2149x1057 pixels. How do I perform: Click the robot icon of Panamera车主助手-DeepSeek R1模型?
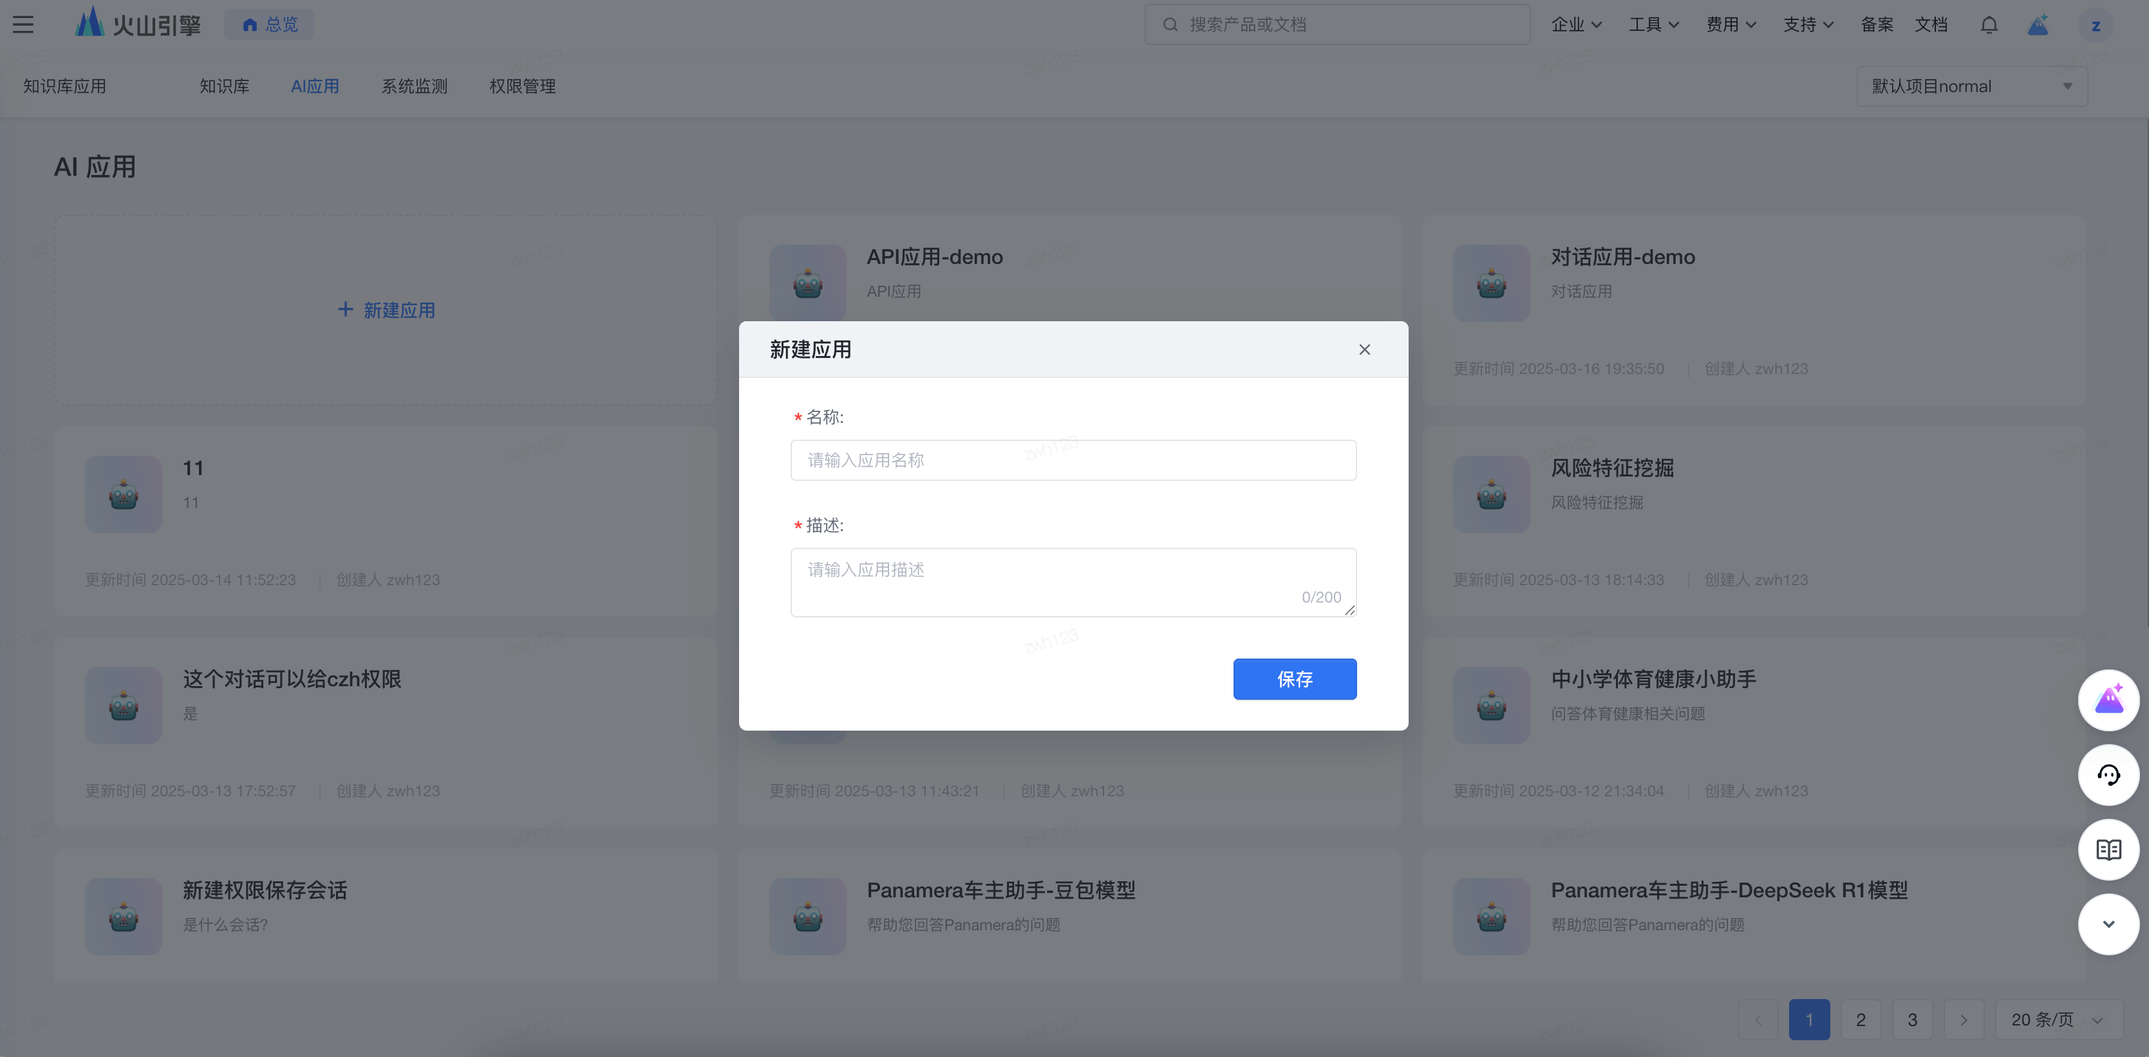pos(1492,917)
